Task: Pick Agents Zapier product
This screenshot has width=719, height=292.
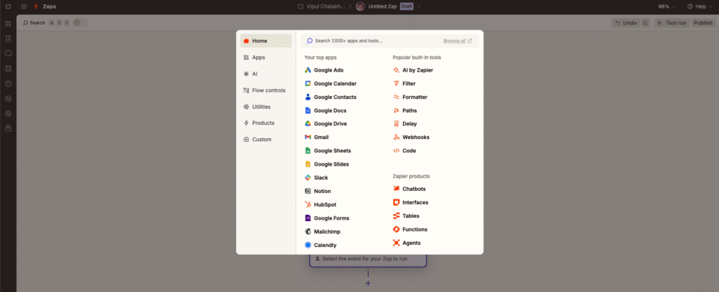Action: coord(407,243)
